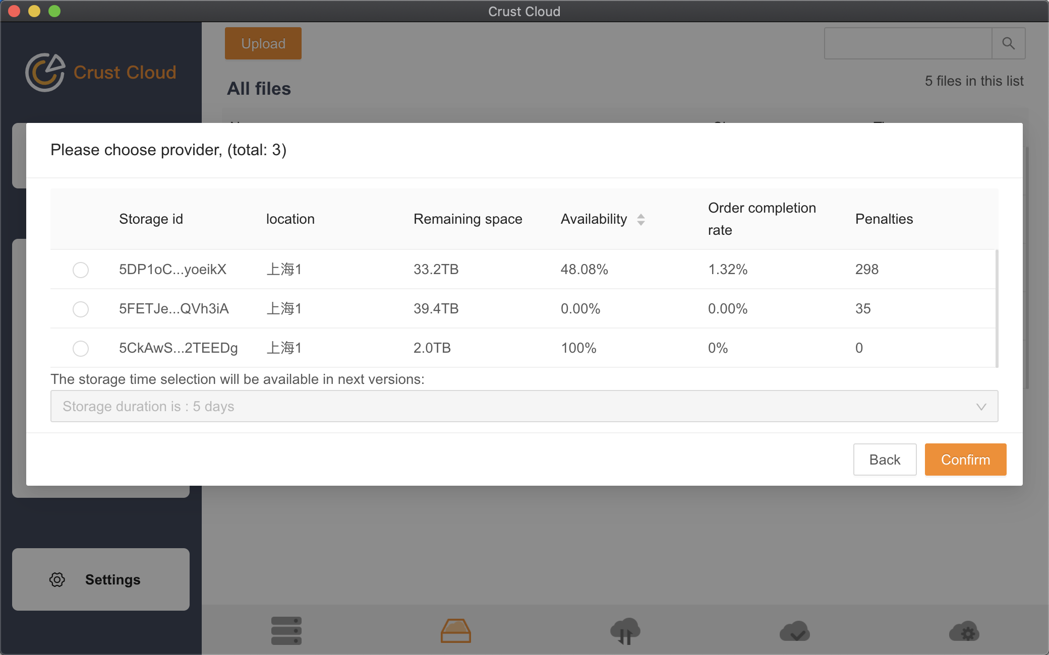1049x655 pixels.
Task: Sort by Availability column arrows
Action: 640,220
